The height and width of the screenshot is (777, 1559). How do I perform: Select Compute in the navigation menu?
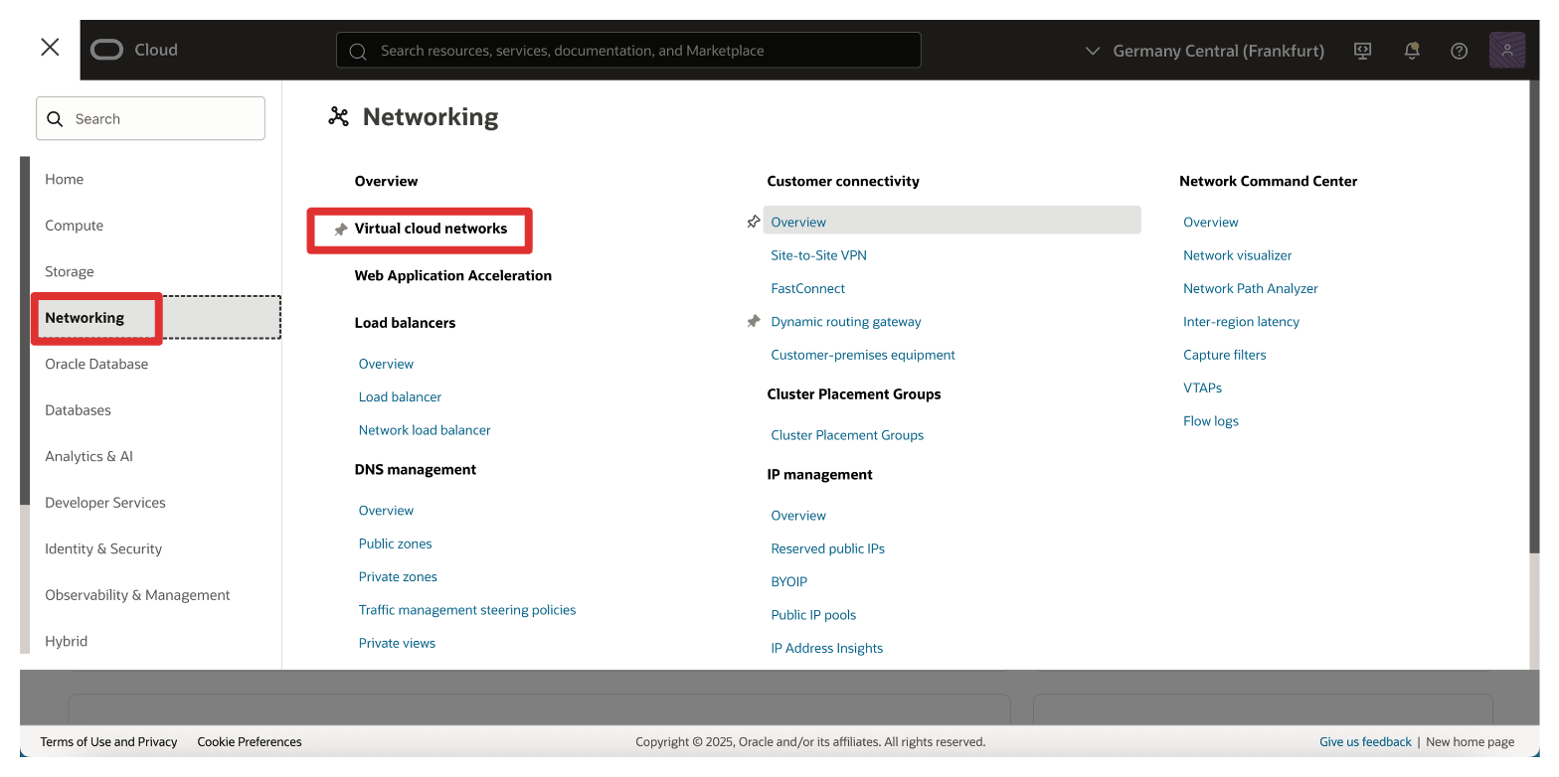[75, 226]
